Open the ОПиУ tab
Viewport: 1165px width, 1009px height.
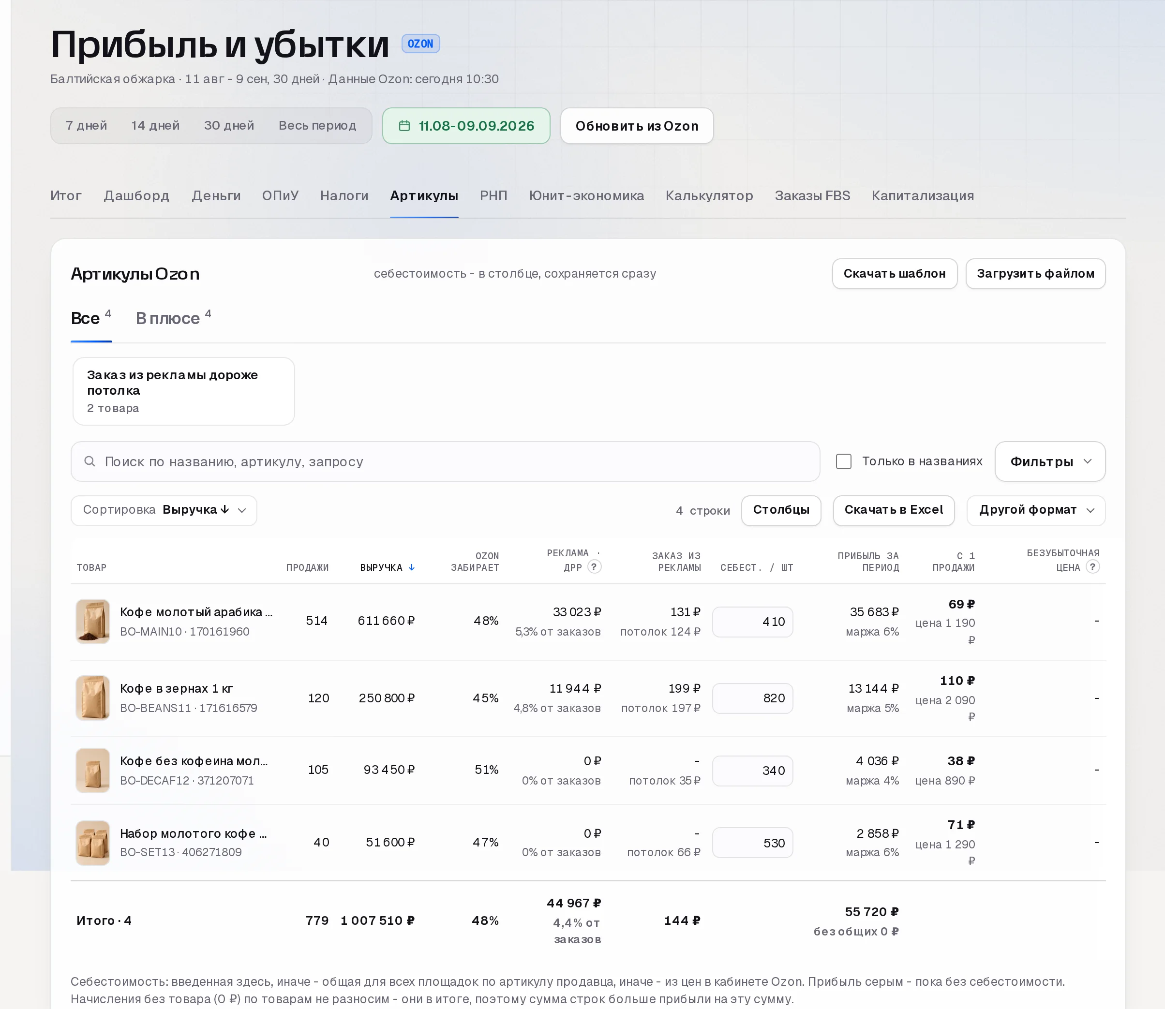(x=280, y=195)
